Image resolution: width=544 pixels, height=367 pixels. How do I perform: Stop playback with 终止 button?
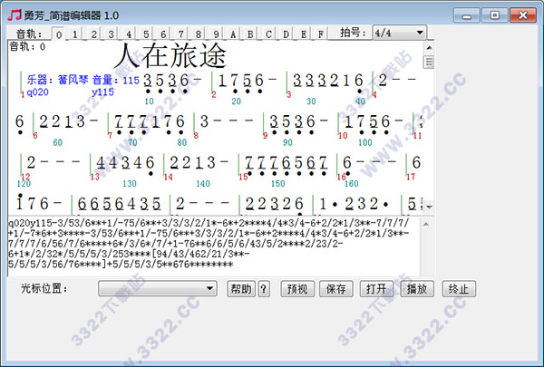coord(461,289)
